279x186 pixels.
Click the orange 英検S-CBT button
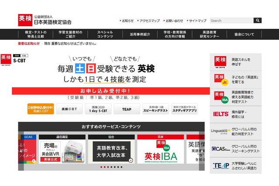point(41,109)
